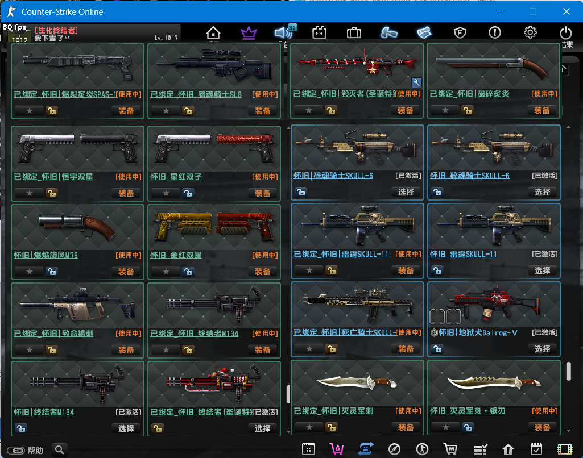Open the blue scroll blueprint icon

coord(424,33)
